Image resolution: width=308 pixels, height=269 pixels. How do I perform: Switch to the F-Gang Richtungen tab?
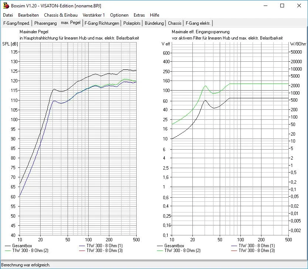[x=102, y=23]
